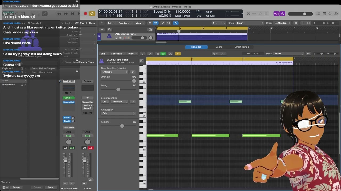Open the Drag mode No Overlap dropdown
Screen dimensions: 341x191
pos(282,23)
